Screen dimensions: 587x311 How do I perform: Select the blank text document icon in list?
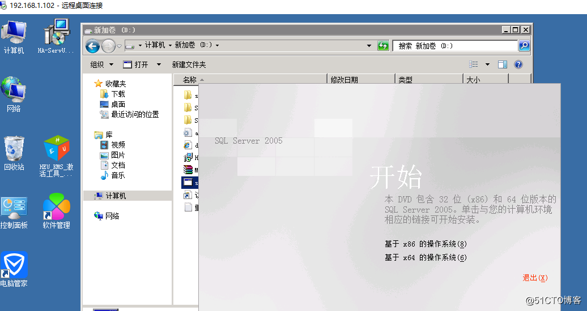188,207
